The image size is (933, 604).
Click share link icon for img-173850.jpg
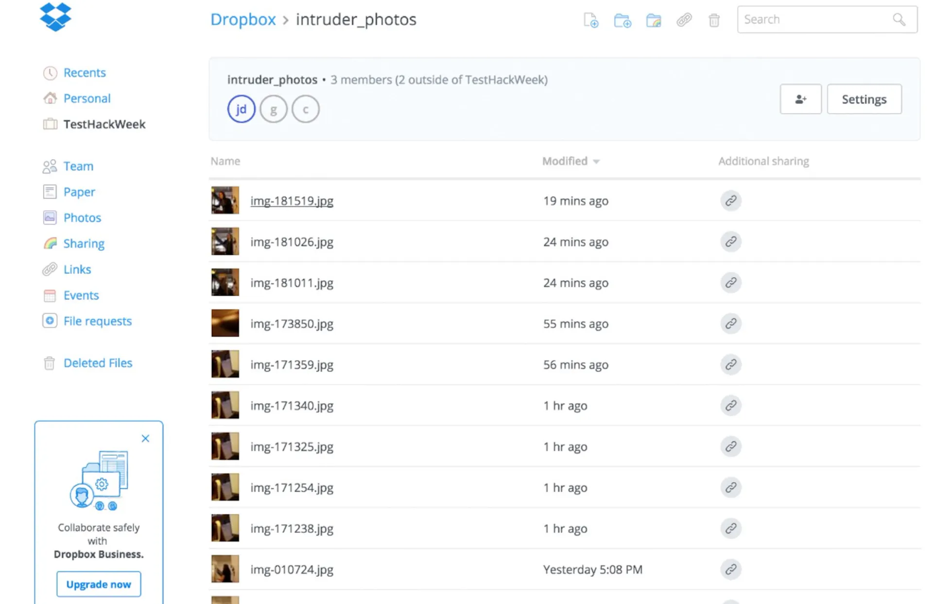click(x=730, y=323)
